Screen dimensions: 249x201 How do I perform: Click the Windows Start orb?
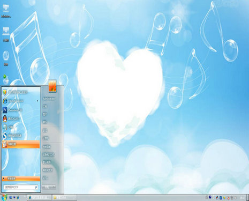pos(4,197)
